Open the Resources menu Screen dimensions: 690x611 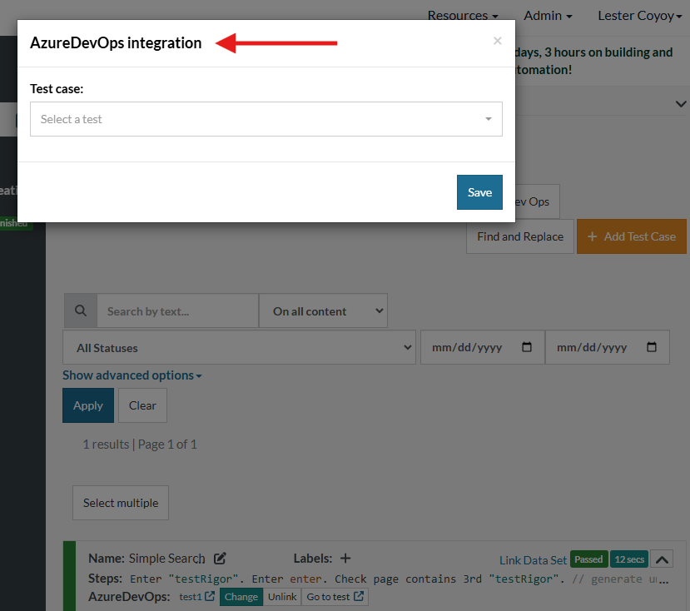463,16
